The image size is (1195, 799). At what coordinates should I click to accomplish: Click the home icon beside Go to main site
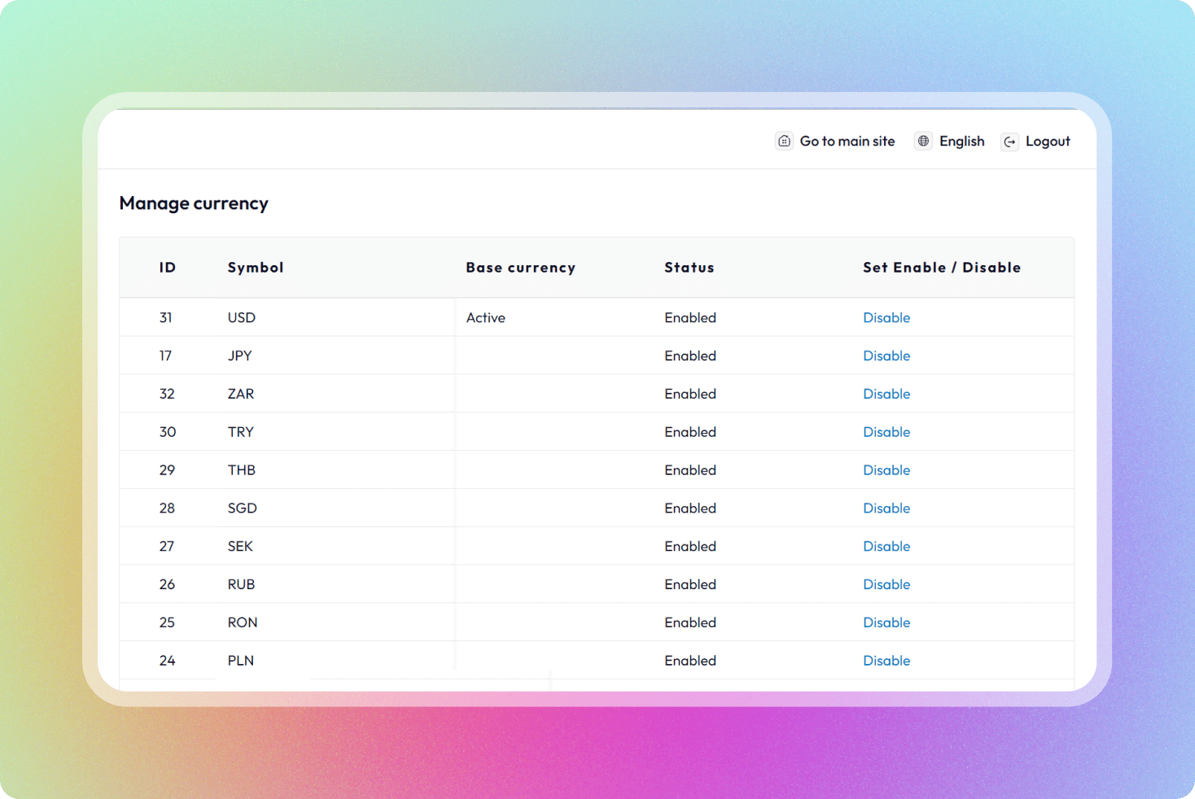tap(784, 142)
